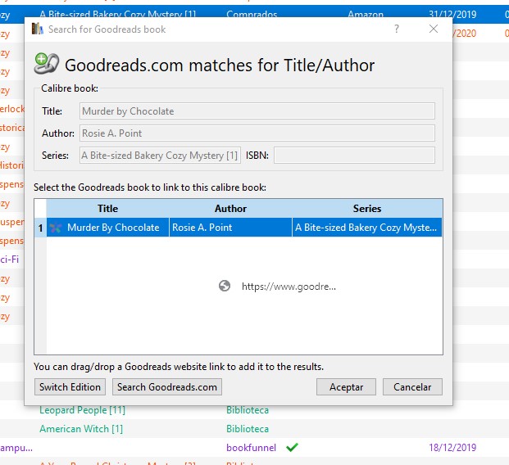Image resolution: width=509 pixels, height=465 pixels.
Task: Click the Switch Edition button
Action: (x=70, y=387)
